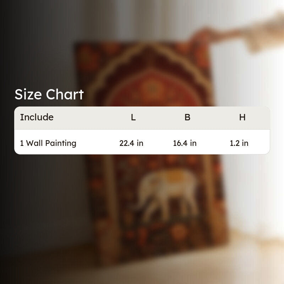Click the table header row background
Screen dimensions: 284x284
coord(142,118)
